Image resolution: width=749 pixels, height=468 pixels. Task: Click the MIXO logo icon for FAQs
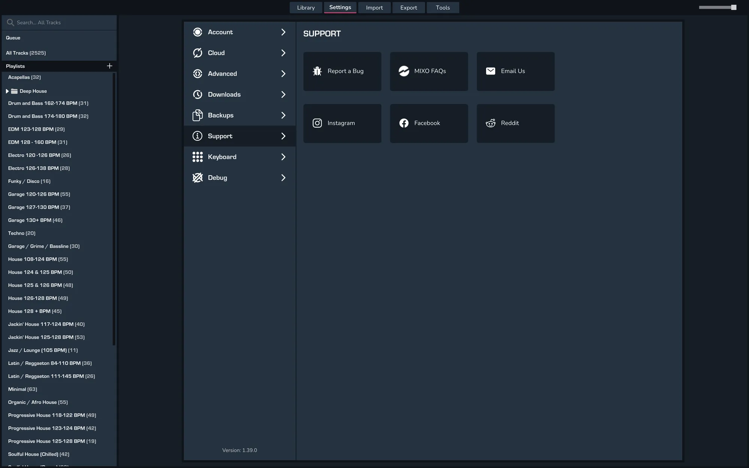(404, 71)
